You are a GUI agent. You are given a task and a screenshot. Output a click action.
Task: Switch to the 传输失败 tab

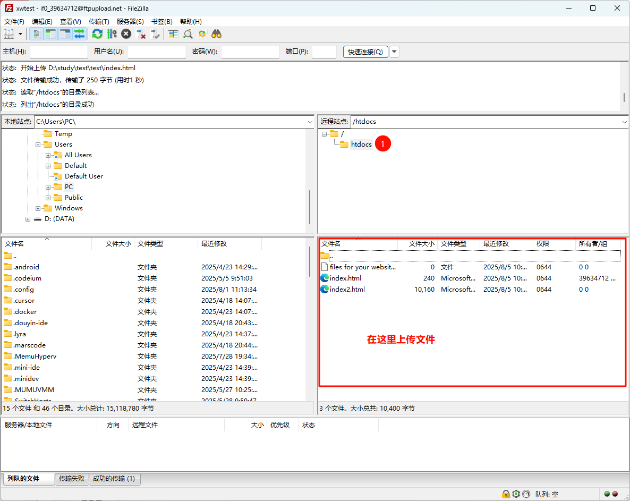[x=72, y=479]
